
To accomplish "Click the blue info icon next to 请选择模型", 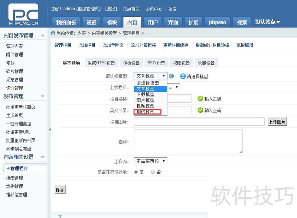I will point(183,76).
